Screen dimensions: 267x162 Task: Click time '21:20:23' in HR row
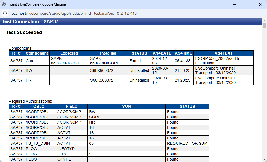183,80
